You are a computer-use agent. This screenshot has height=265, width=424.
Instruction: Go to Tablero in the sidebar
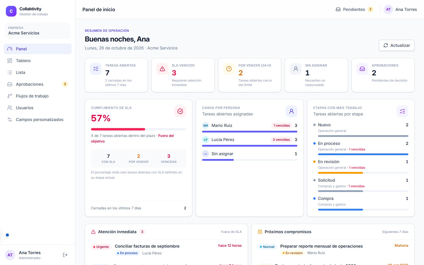point(37,61)
